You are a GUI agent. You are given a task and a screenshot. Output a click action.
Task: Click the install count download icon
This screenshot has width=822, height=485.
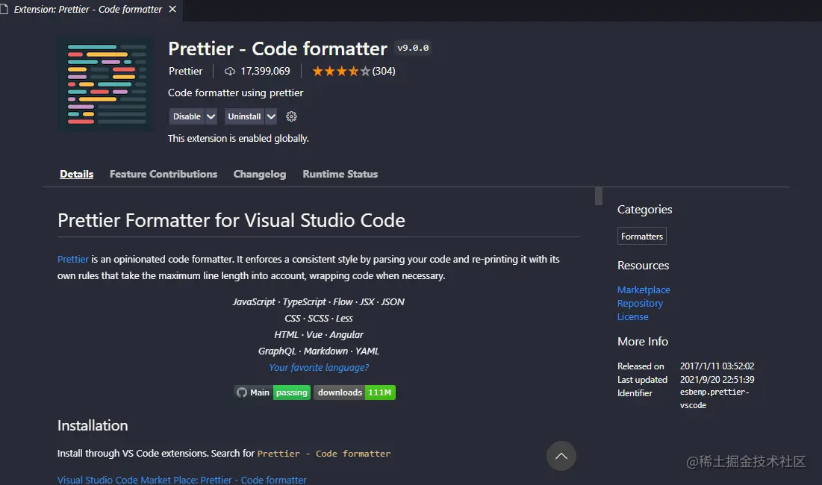click(230, 71)
